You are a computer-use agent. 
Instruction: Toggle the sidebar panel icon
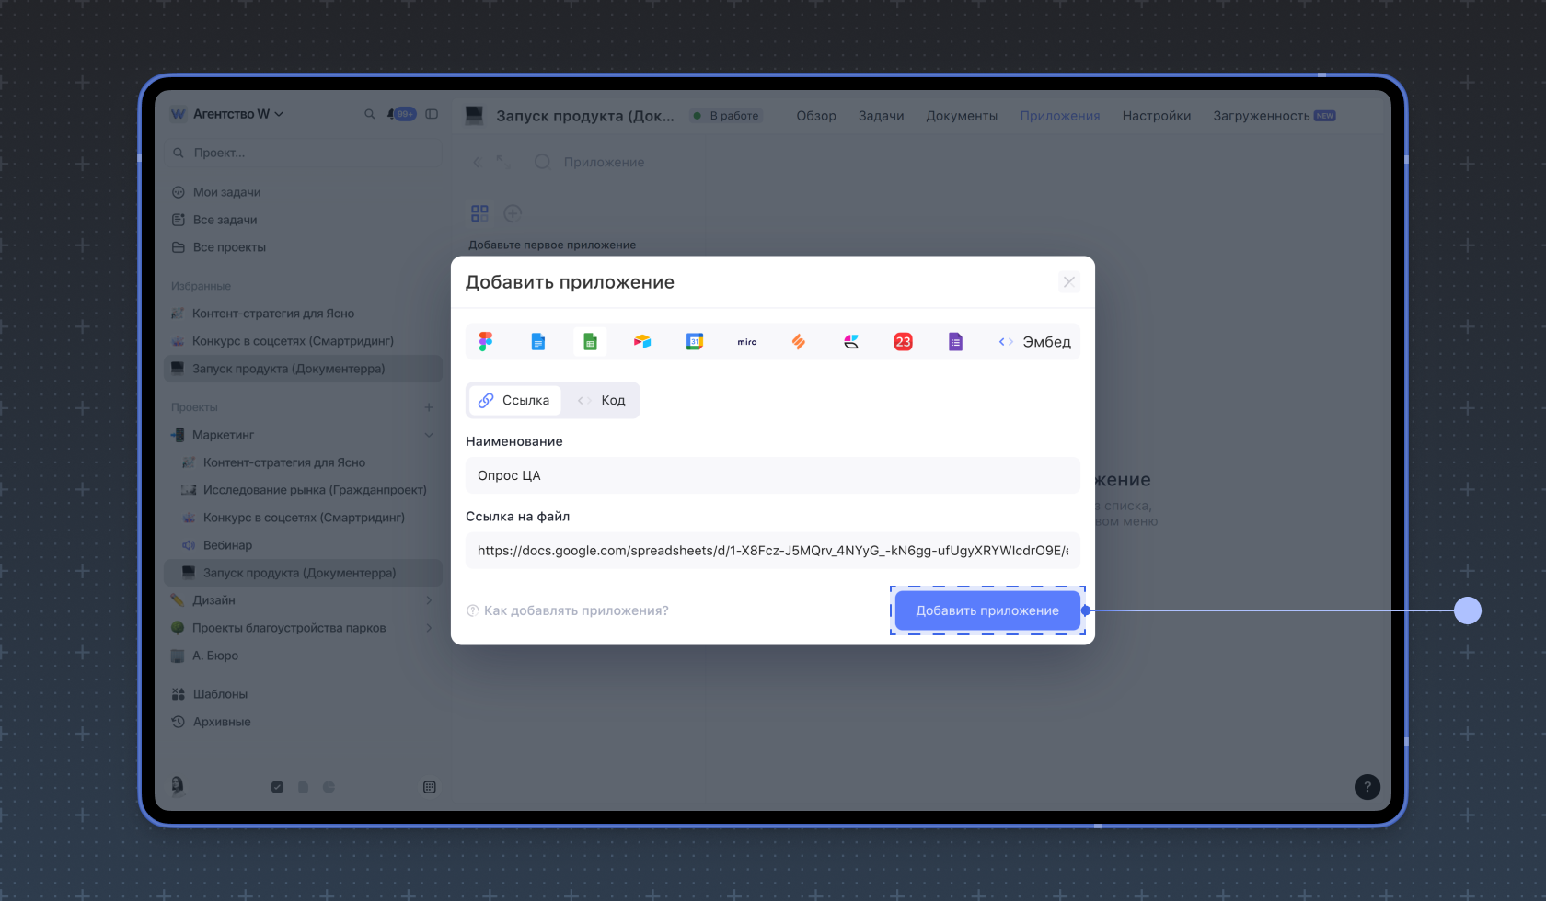click(432, 114)
